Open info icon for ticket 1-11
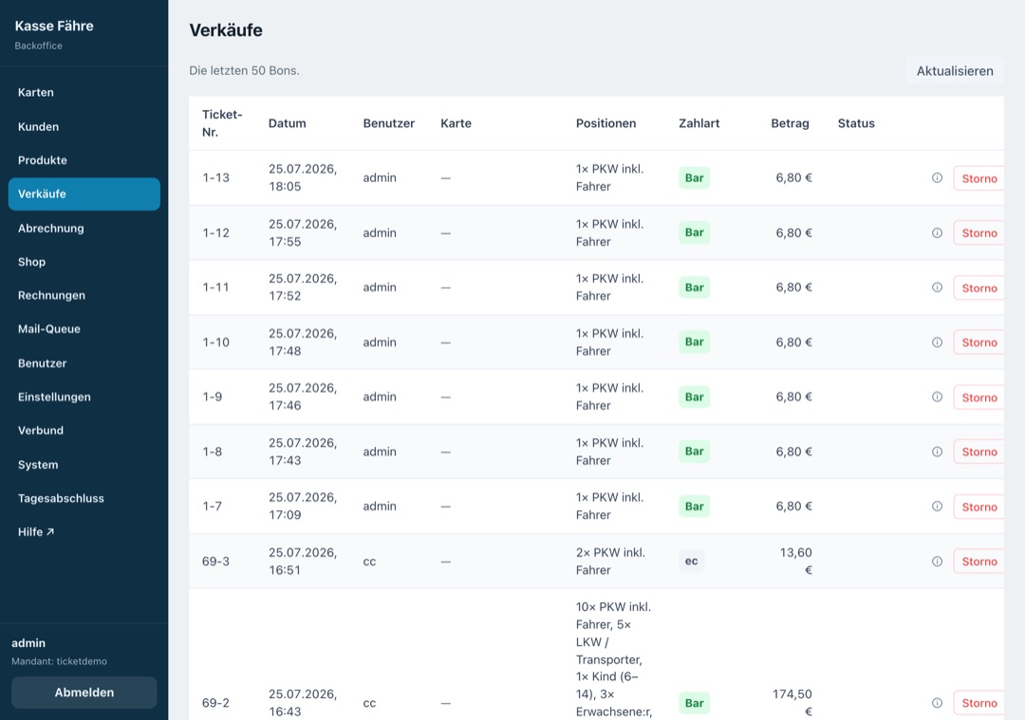Viewport: 1025px width, 720px height. [x=937, y=287]
